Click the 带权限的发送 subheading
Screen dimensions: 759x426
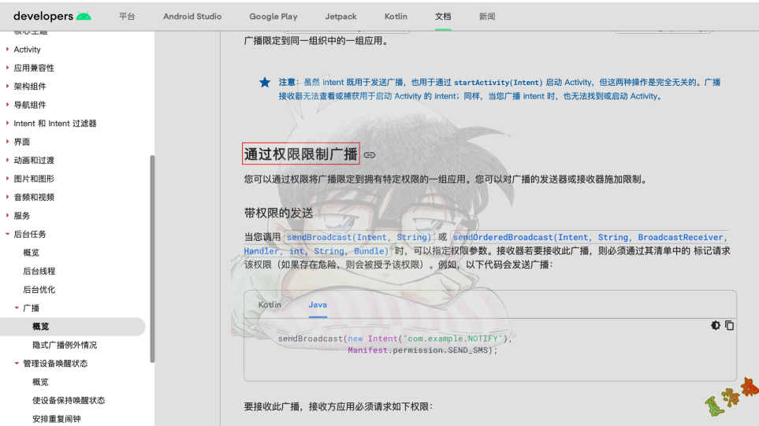(278, 213)
